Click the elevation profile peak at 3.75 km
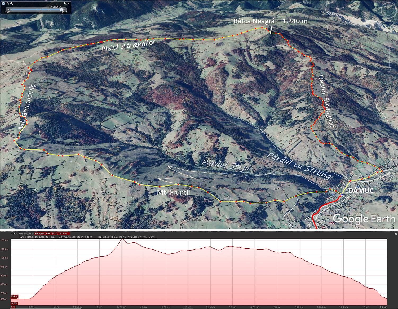Viewport: 398px width, 309px height. click(x=122, y=239)
